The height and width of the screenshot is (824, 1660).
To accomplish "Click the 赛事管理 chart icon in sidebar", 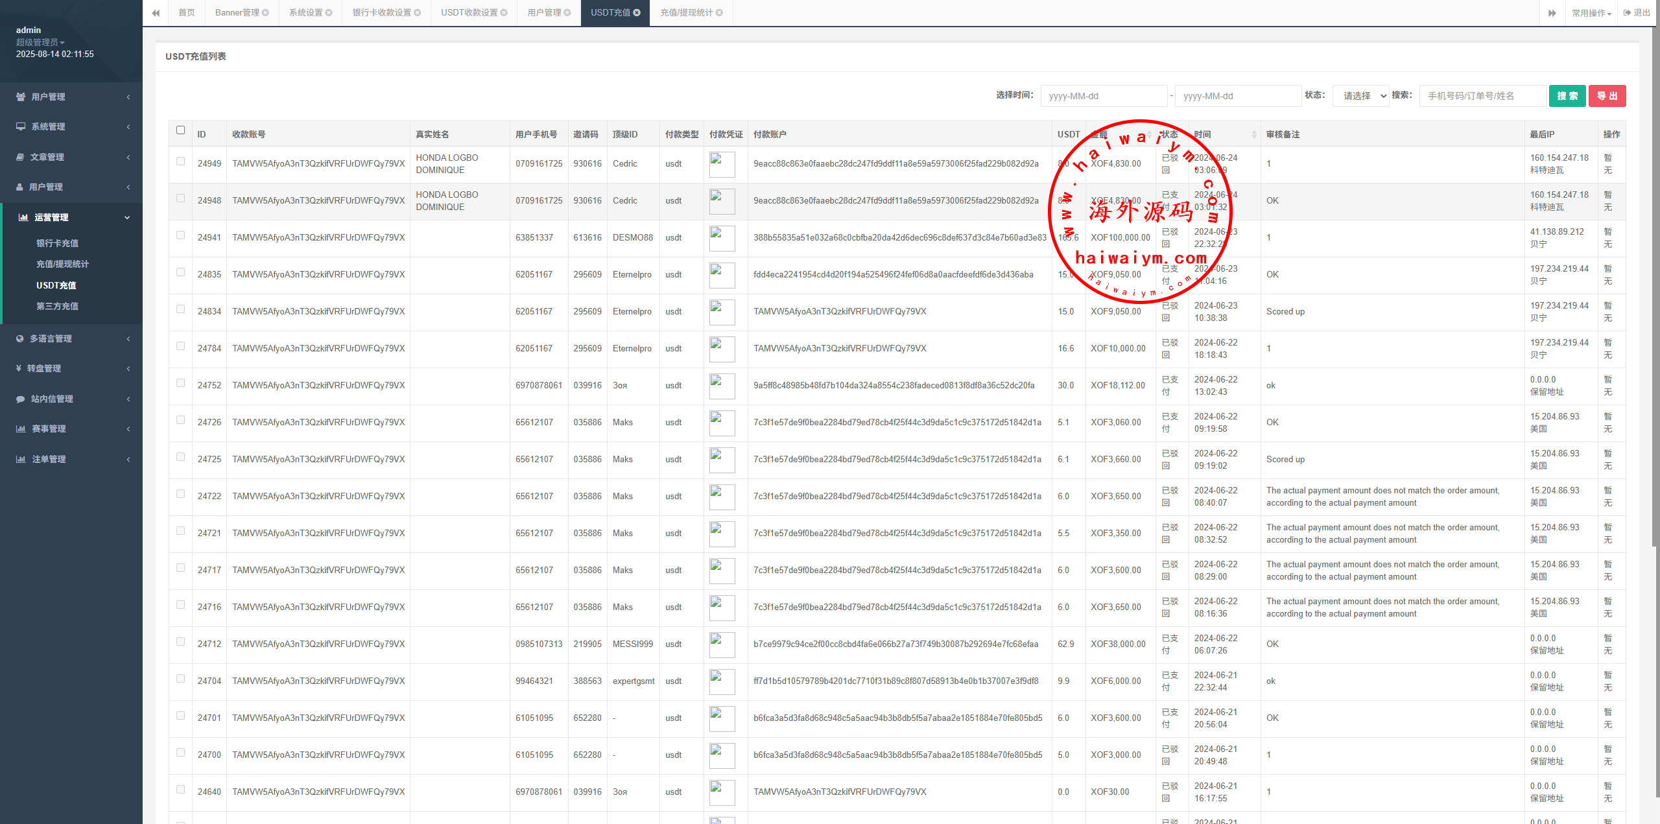I will tap(21, 429).
